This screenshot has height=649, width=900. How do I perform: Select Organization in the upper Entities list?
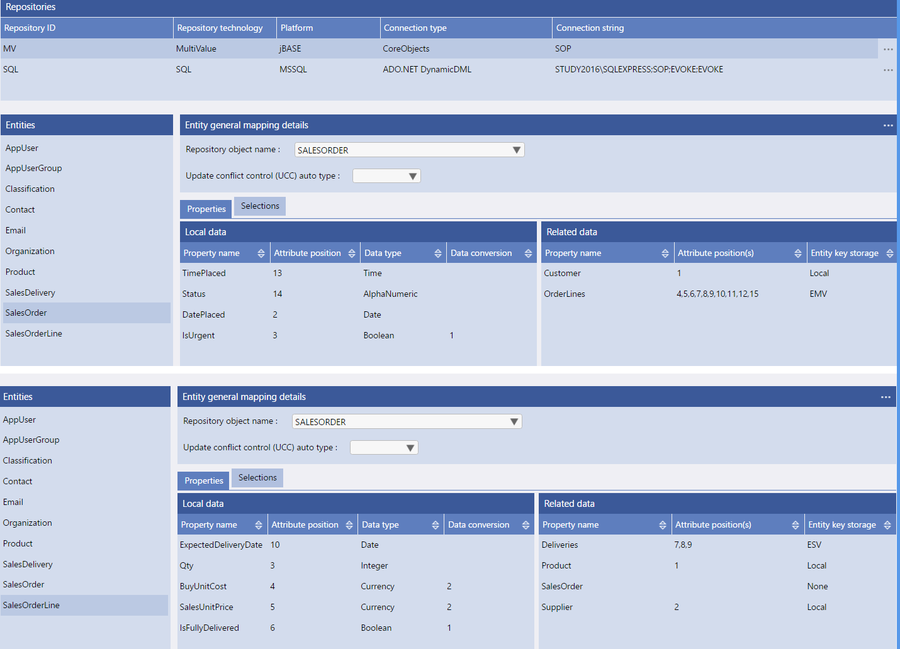tap(87, 251)
